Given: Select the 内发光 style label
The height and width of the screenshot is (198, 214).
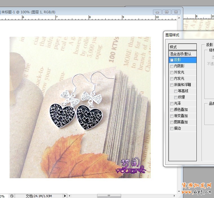Looking at the screenshot, I should [x=179, y=78].
